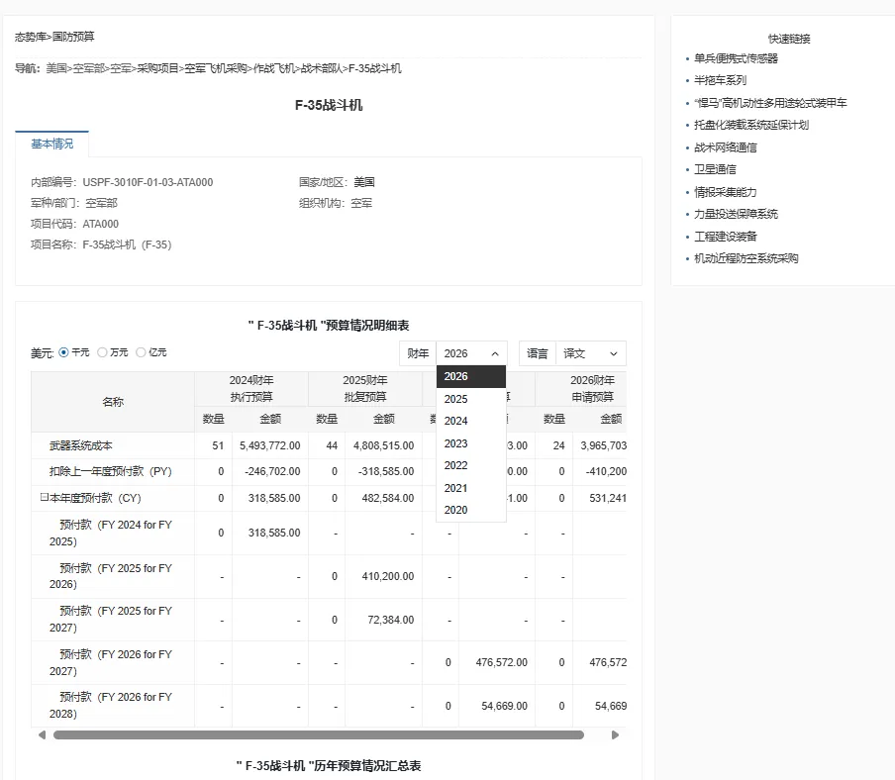Choose 2022 from the fiscal year list
The width and height of the screenshot is (895, 780).
coord(471,465)
